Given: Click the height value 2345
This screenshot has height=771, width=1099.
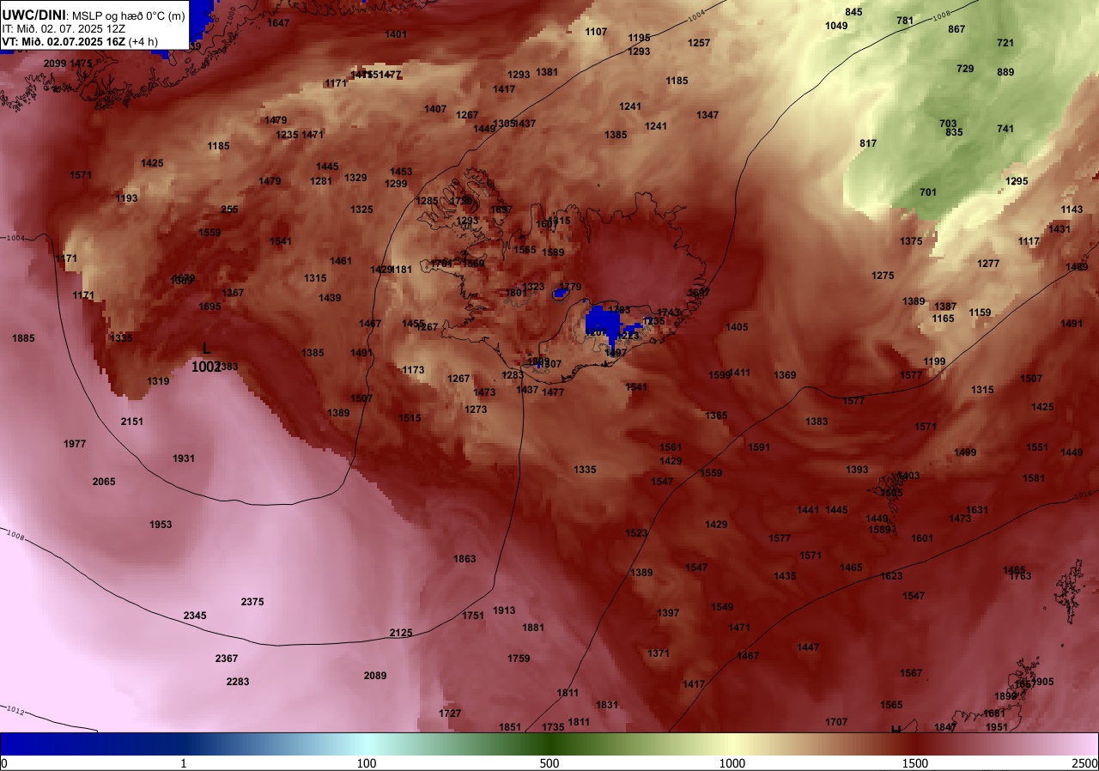Looking at the screenshot, I should (195, 616).
